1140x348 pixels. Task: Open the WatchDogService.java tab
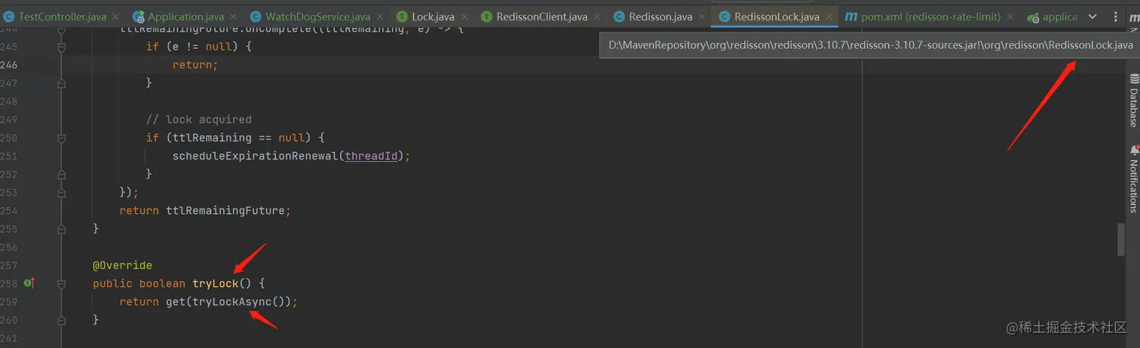click(x=317, y=16)
